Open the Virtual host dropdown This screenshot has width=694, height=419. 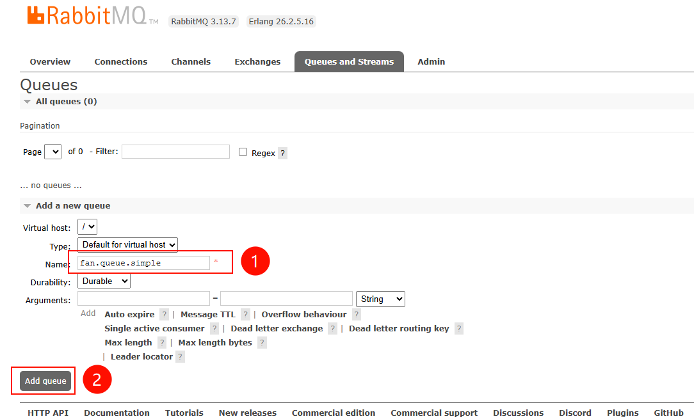(87, 227)
